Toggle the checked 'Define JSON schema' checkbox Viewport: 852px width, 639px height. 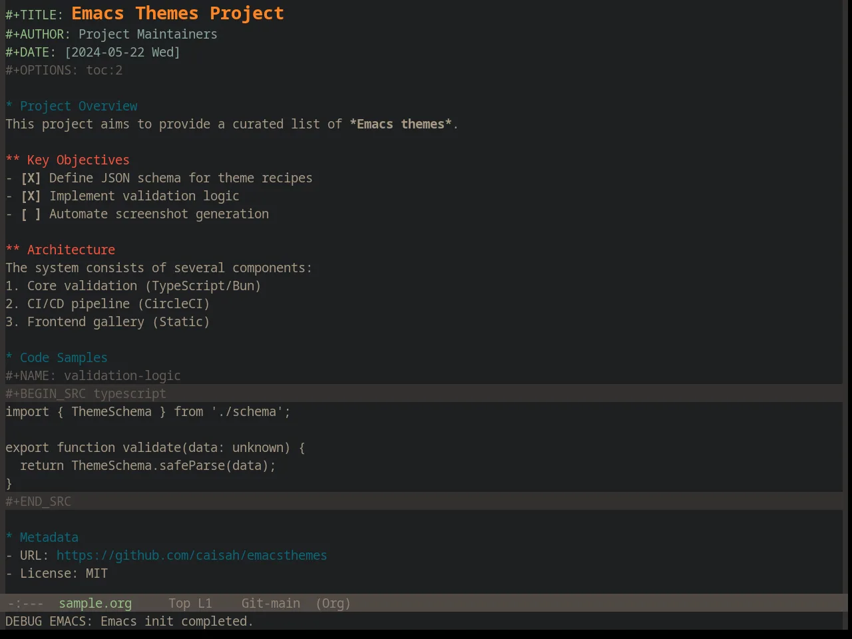point(31,178)
